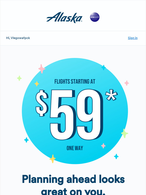Click the ONE WAY label
This screenshot has width=146, height=195.
click(75, 148)
